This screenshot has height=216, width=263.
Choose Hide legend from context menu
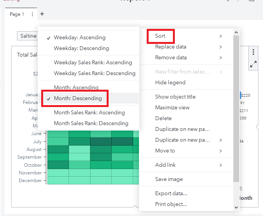tap(170, 82)
